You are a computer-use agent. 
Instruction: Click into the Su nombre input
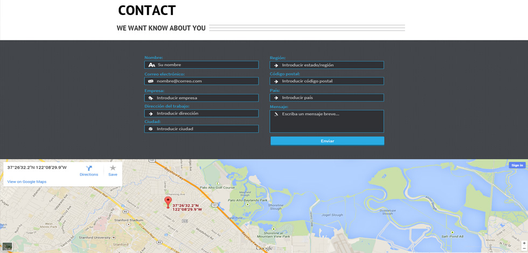point(202,65)
